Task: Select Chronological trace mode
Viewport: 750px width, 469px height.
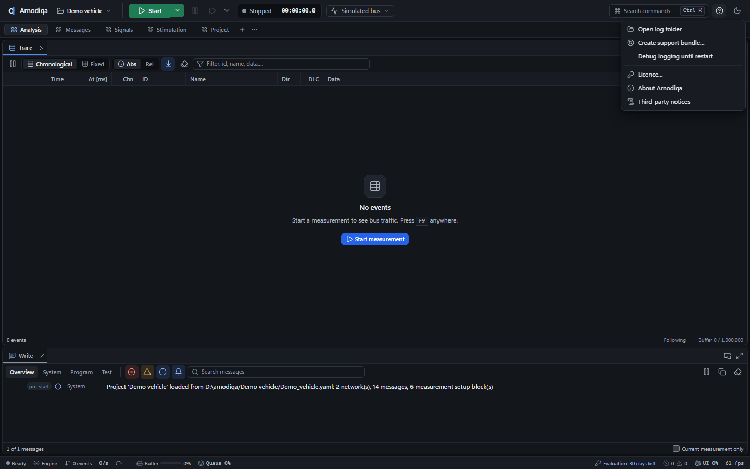Action: tap(50, 64)
